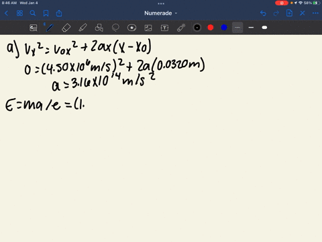Open the more options ellipsis menu
The height and width of the screenshot is (242, 322).
click(x=315, y=13)
